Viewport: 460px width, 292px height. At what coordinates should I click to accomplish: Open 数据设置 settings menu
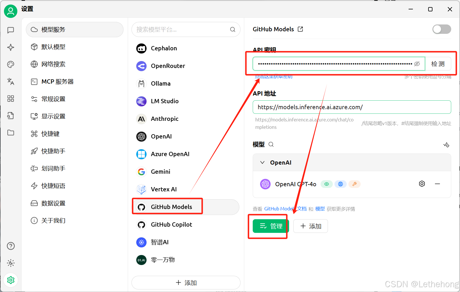pos(75,203)
